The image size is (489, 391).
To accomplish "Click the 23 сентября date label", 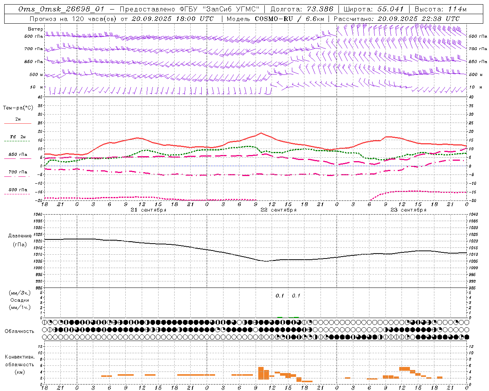I will (408, 210).
